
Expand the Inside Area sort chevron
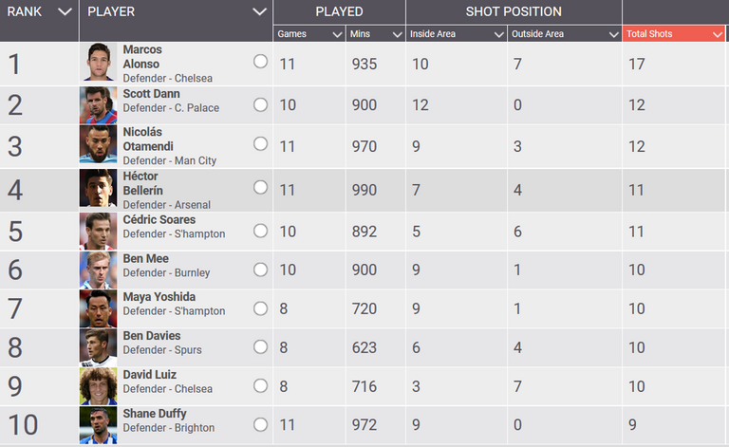tap(499, 34)
